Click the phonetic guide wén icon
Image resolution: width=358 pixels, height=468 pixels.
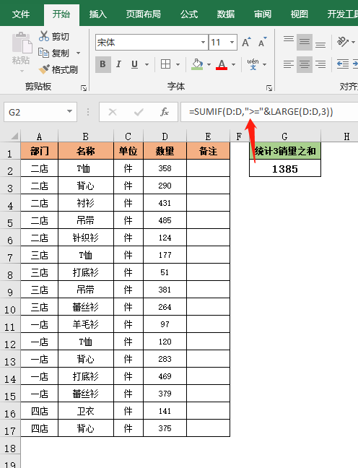point(253,64)
